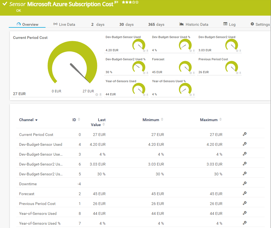Click gear icon on Forecast gauge
271x228 pixels.
[x=191, y=73]
